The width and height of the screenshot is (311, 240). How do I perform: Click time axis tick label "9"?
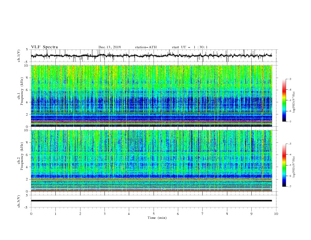251,214
